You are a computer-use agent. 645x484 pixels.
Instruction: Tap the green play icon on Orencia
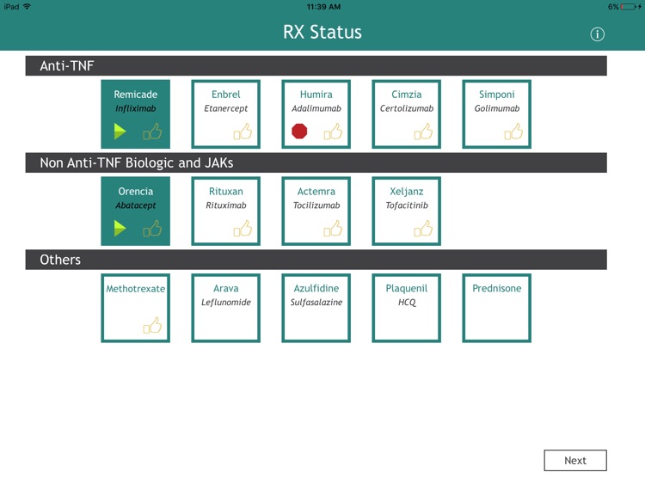click(120, 228)
